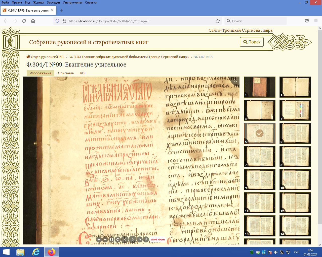Click the padlock site info icon

64,21
